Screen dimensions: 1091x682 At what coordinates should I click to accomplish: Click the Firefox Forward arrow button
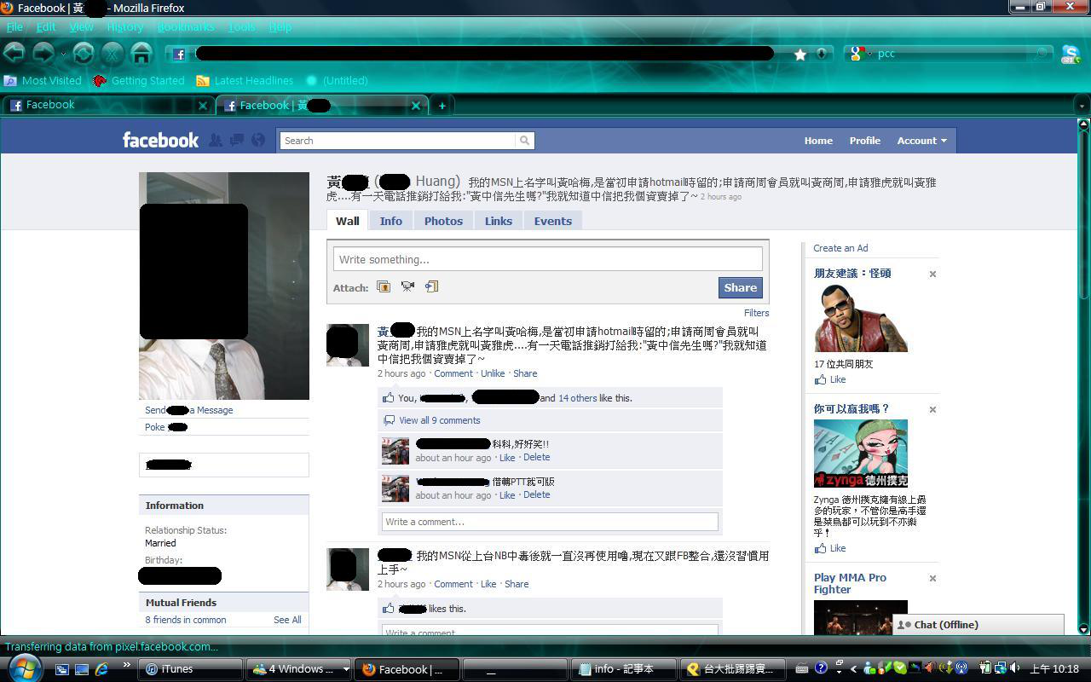43,53
